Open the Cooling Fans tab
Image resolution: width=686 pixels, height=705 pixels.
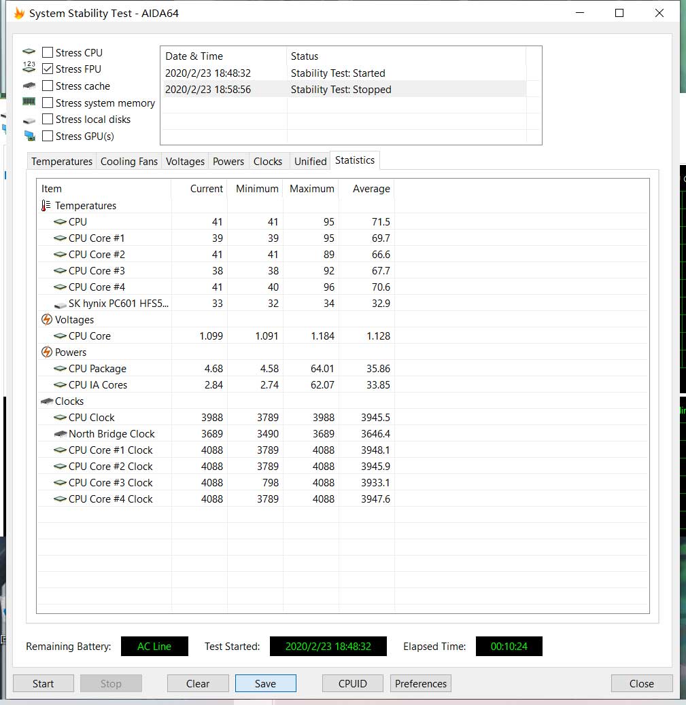(x=129, y=162)
